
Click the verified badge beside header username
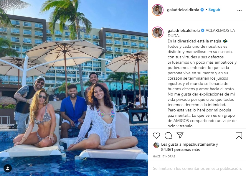pos(202,10)
